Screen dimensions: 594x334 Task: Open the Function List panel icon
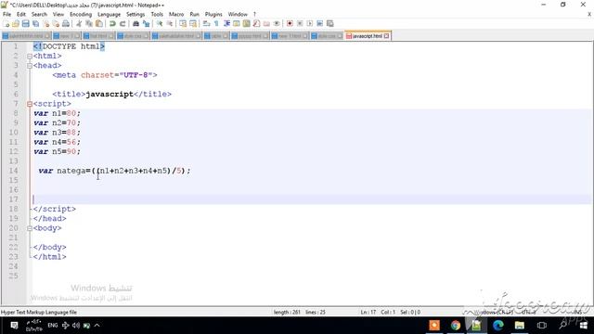(x=256, y=23)
